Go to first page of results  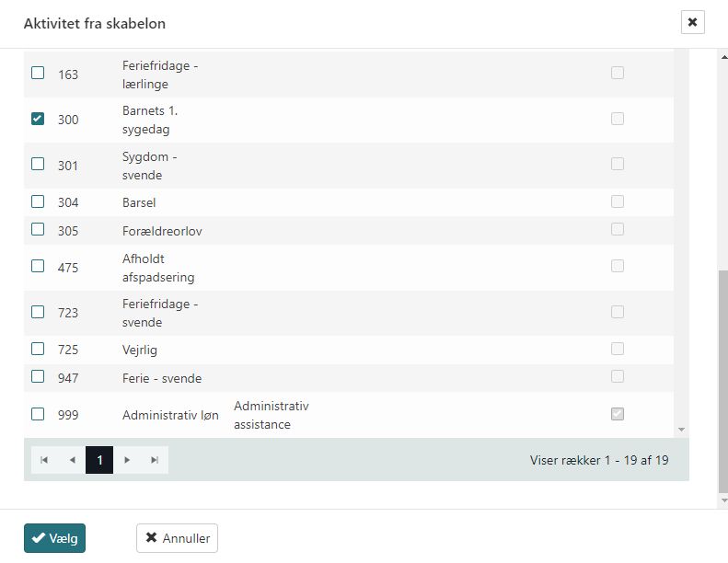[x=44, y=460]
